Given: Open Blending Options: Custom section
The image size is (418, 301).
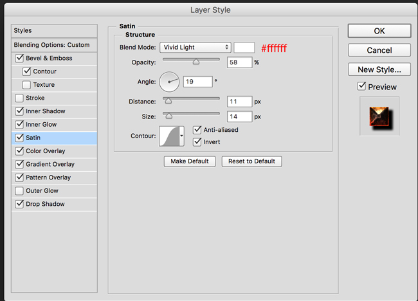Looking at the screenshot, I should [x=55, y=45].
